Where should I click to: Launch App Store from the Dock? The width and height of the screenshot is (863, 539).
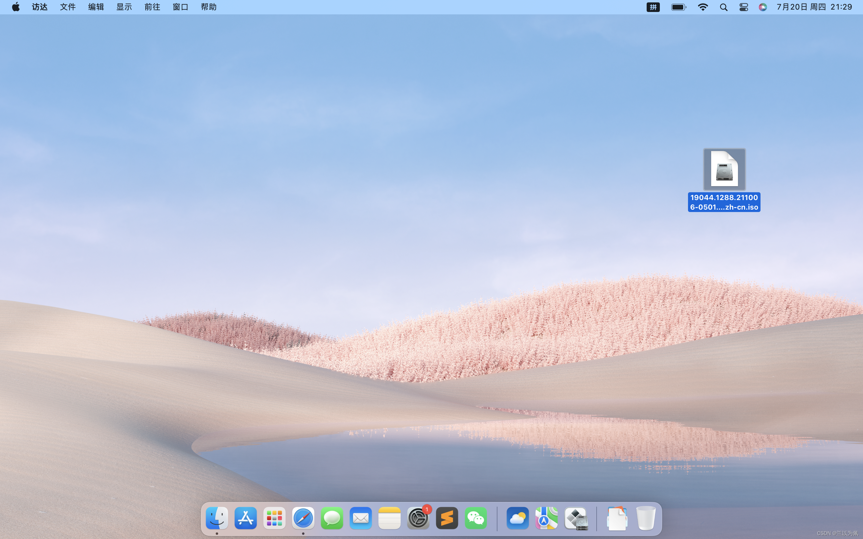(245, 518)
